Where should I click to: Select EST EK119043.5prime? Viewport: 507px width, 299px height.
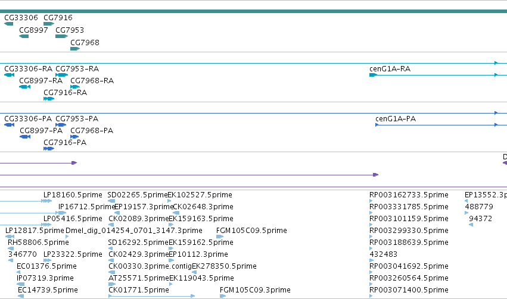point(201,278)
